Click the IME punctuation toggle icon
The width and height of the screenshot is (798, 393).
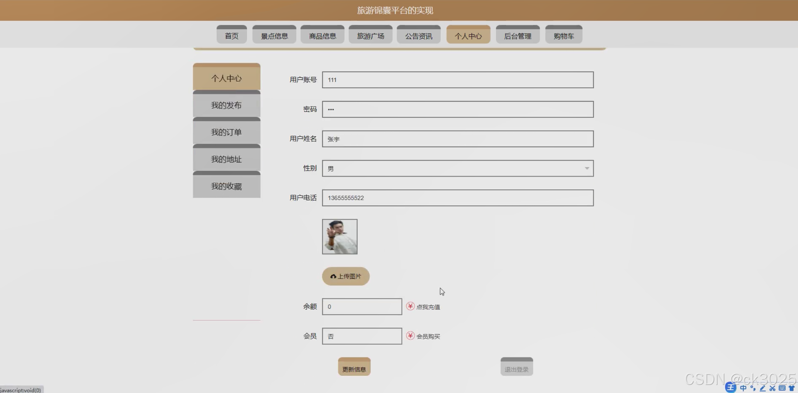tap(753, 388)
